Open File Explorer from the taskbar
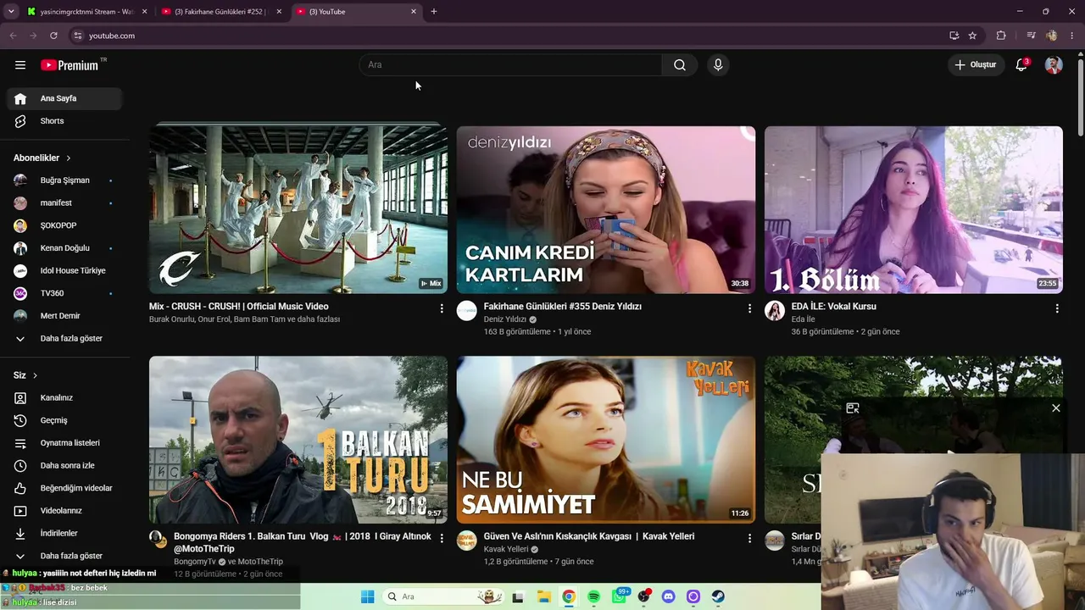Viewport: 1085px width, 610px height. [543, 596]
